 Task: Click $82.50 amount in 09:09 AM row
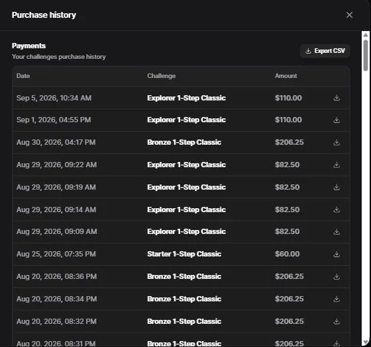pos(288,231)
